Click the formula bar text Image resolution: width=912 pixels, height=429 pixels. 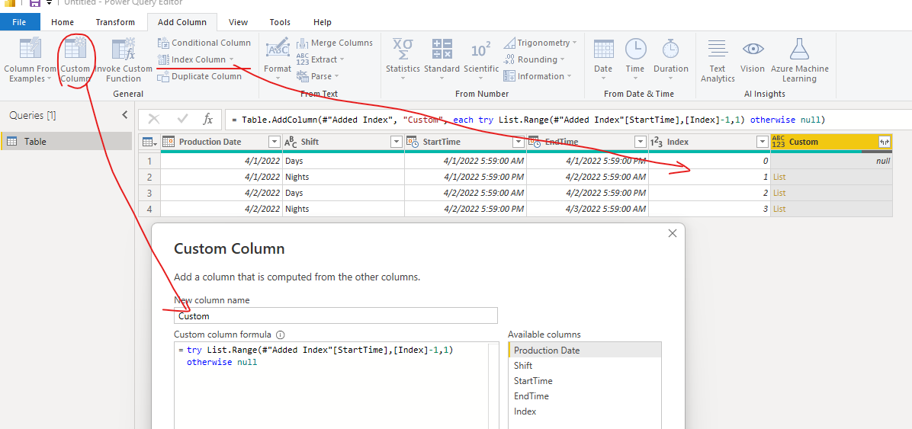(x=528, y=120)
